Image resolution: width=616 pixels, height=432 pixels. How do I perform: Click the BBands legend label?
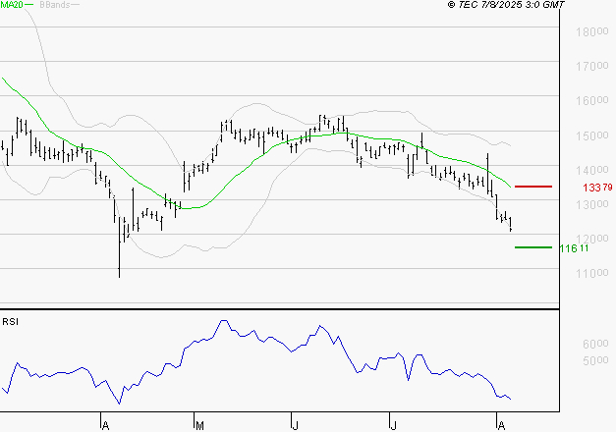pos(54,6)
